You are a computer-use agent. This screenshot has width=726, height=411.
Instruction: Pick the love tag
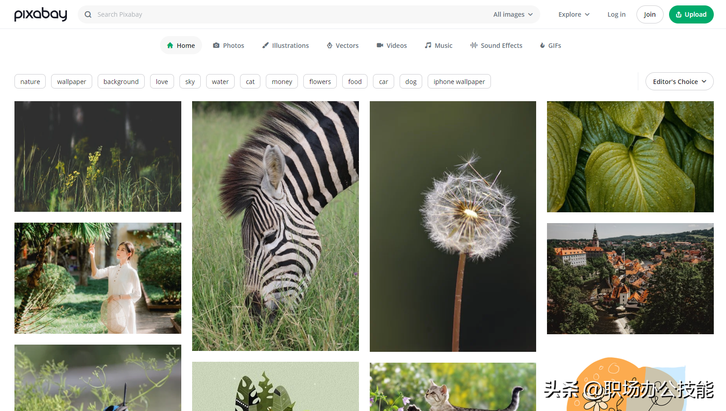point(162,81)
